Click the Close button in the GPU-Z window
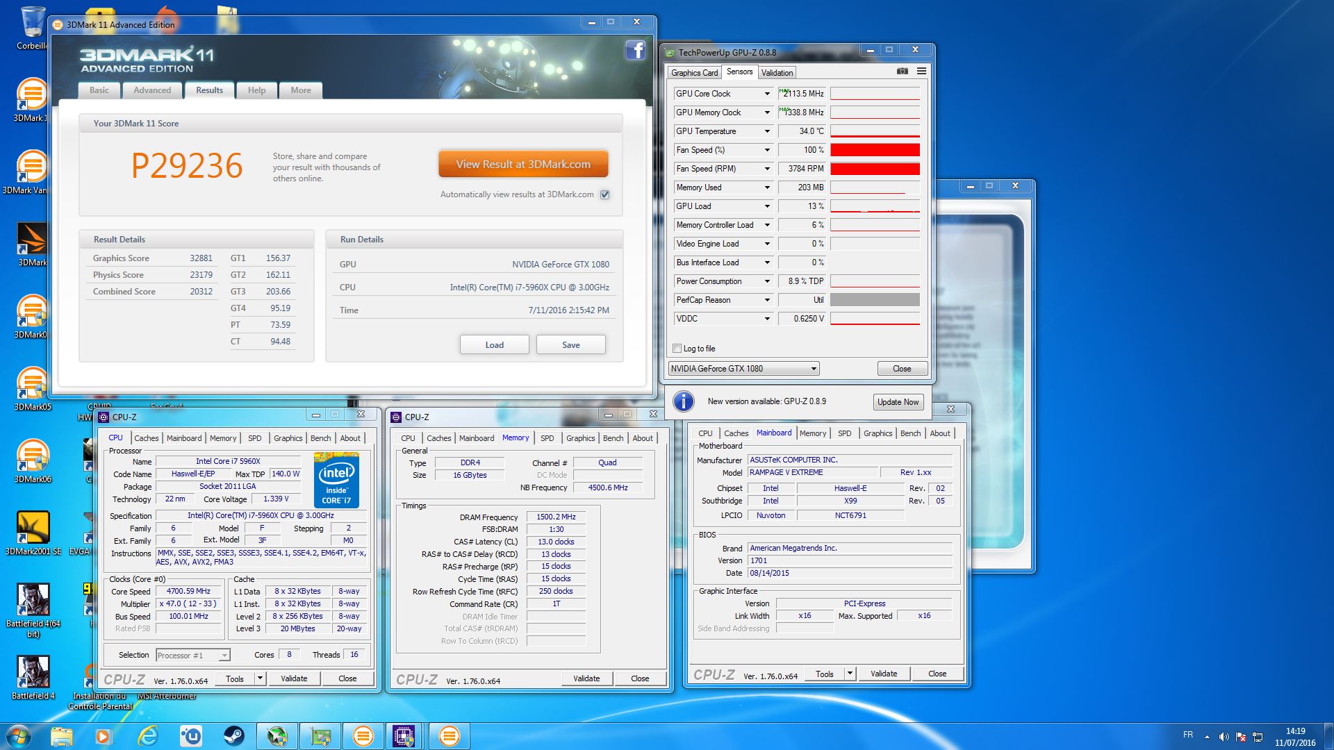 (902, 369)
